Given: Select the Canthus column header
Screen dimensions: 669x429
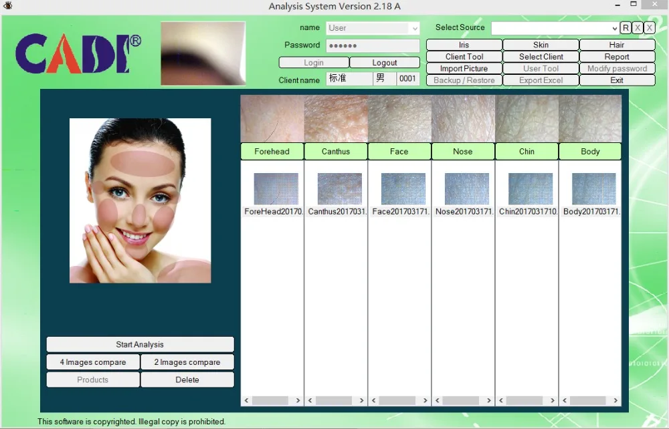Looking at the screenshot, I should click(x=336, y=151).
